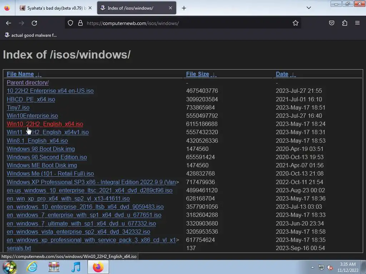Open the Firefox hamburger menu
The height and width of the screenshot is (274, 366).
tap(357, 23)
